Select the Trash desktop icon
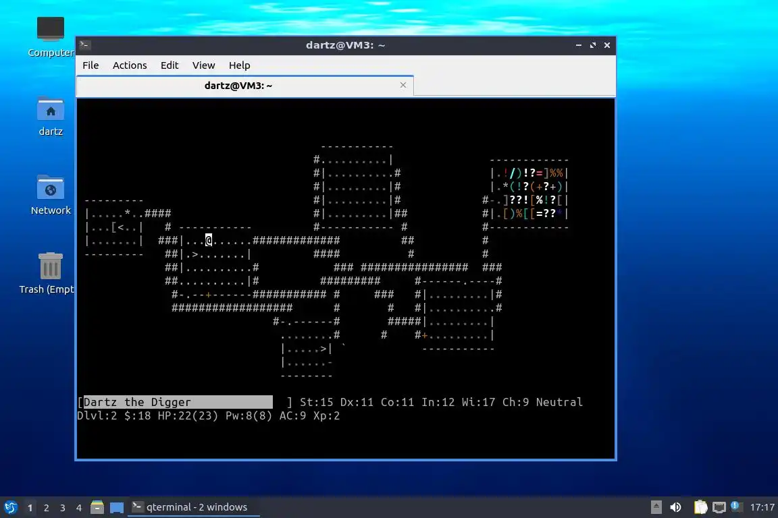Screen dimensions: 778x518 point(50,266)
